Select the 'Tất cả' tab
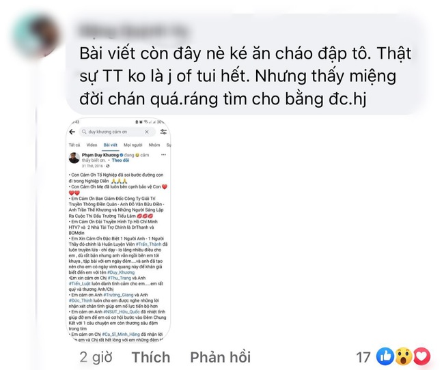The width and height of the screenshot is (444, 370). click(x=74, y=145)
